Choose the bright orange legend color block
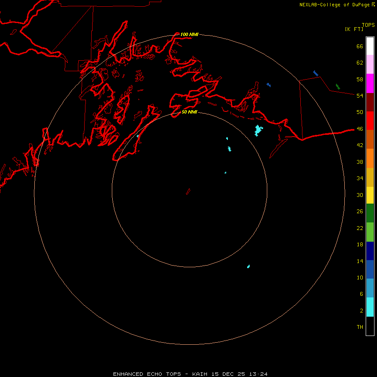Image resolution: width=377 pixels, height=377 pixels. click(x=370, y=158)
